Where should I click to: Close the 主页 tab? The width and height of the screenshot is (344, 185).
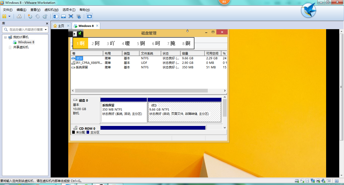(68, 26)
